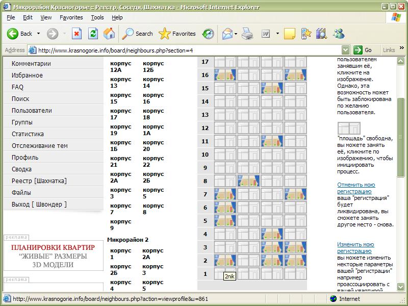The width and height of the screenshot is (408, 306).
Task: Open the Edit menu
Action: click(28, 17)
